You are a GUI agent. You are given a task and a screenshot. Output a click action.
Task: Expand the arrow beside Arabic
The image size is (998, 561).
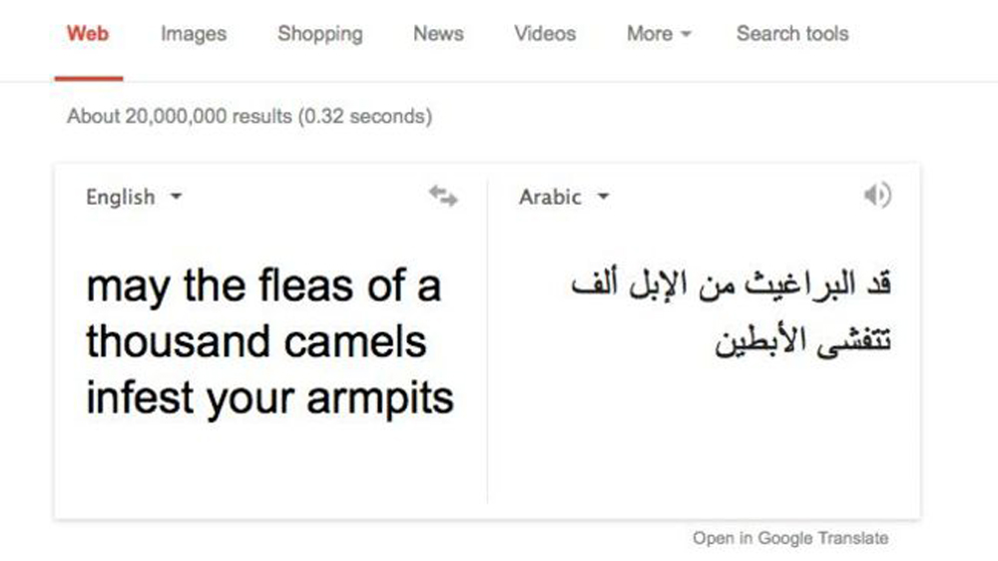(x=603, y=197)
